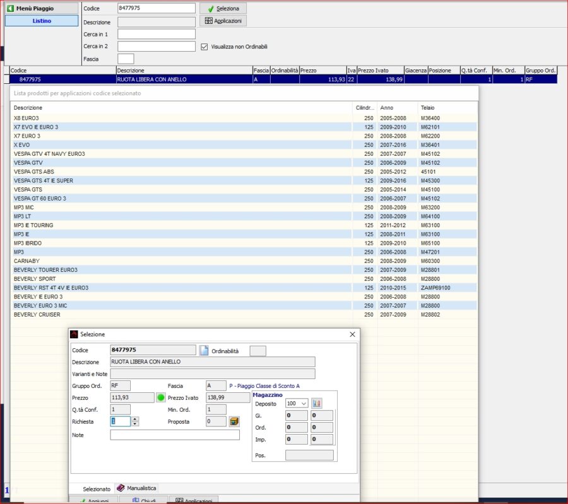
Task: Select the Selezionato tab
Action: tap(97, 489)
